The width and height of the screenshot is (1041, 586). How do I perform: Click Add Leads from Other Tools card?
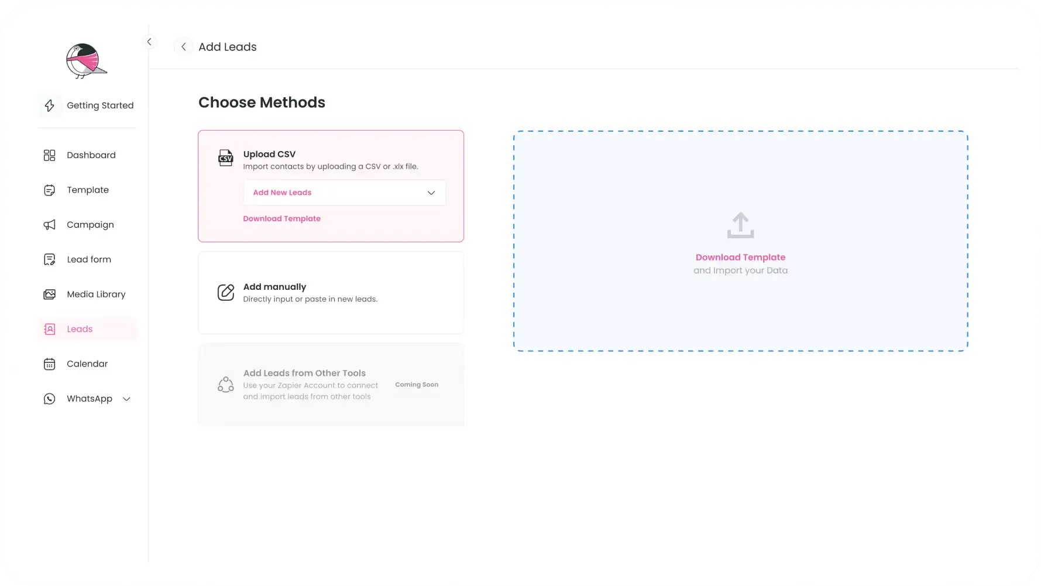[331, 385]
